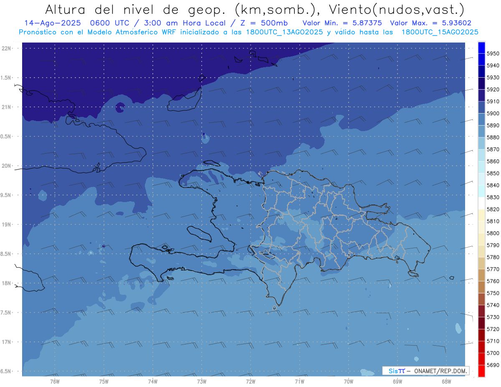
Task: Click longitude label 68W
Action: pos(446,381)
